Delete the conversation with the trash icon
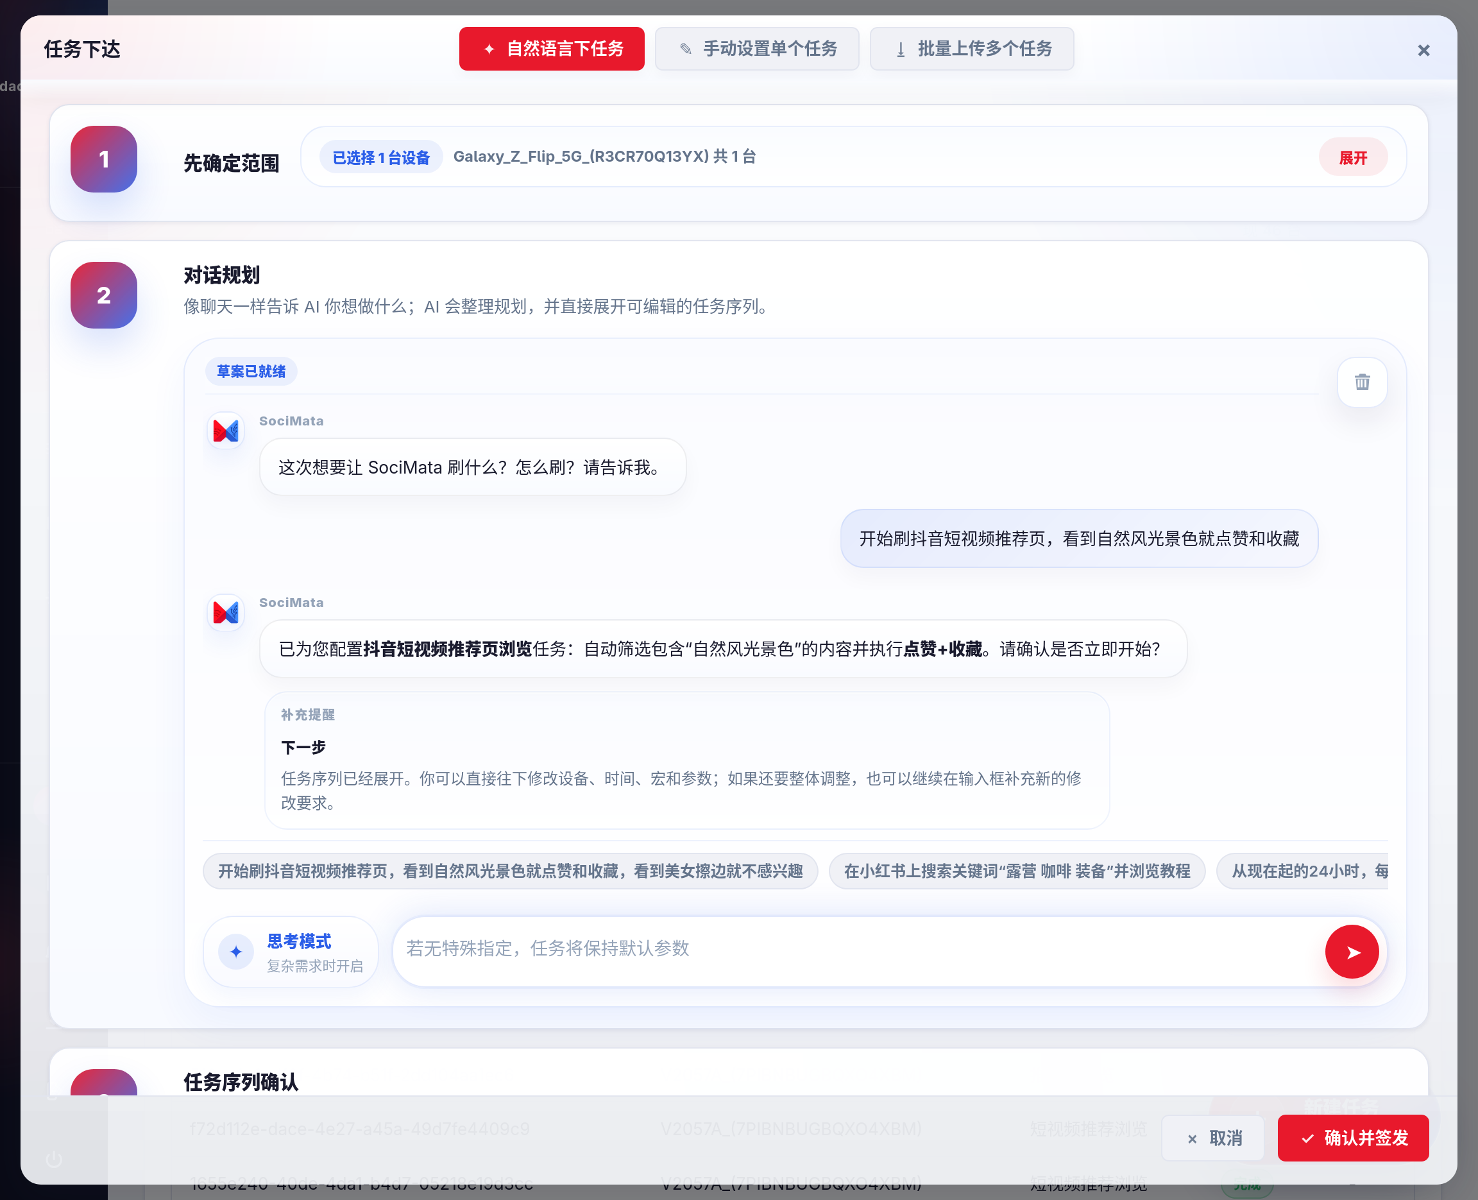 click(1362, 382)
